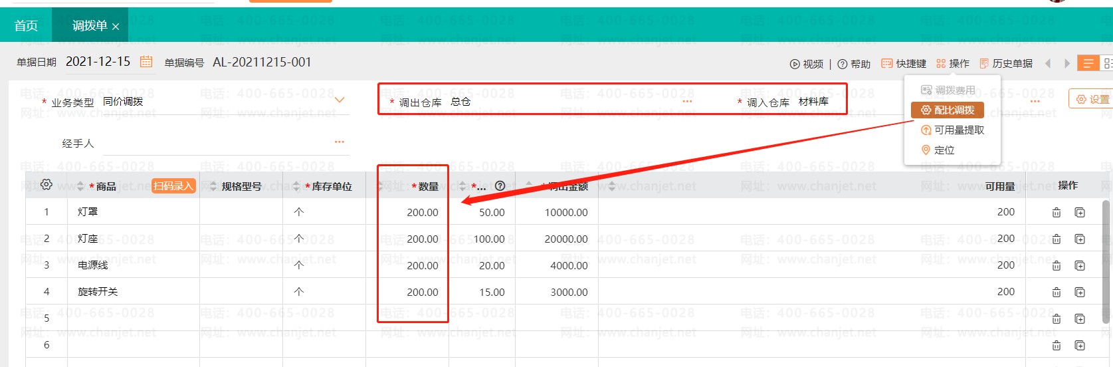Delete the 灯罩 row
The image size is (1113, 367).
tap(1057, 212)
